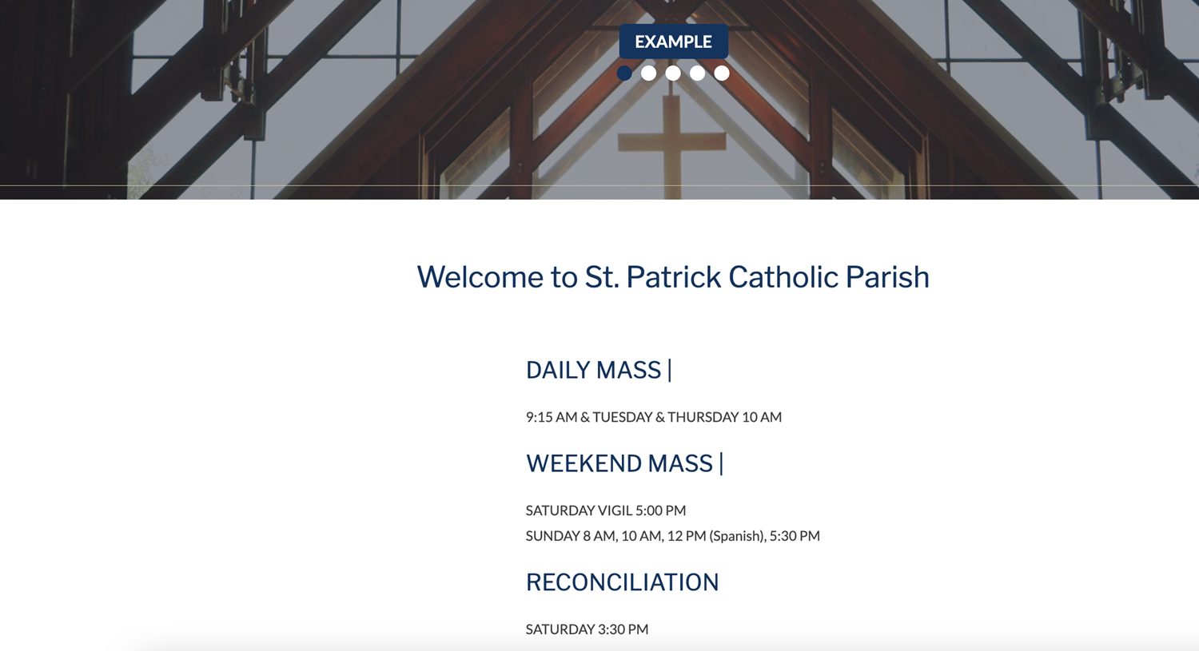Select the middle carousel slide dot

673,73
